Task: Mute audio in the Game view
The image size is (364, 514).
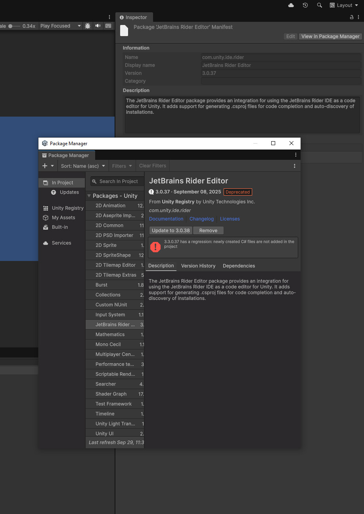Action: [x=98, y=26]
